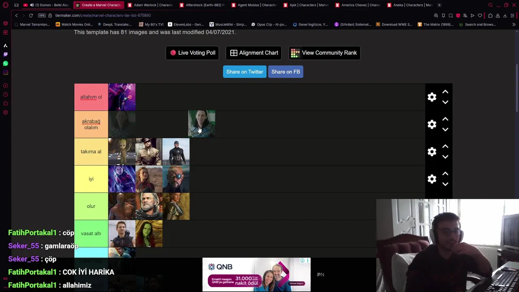519x292 pixels.
Task: Open the sidebar player icon
Action: coord(5,86)
